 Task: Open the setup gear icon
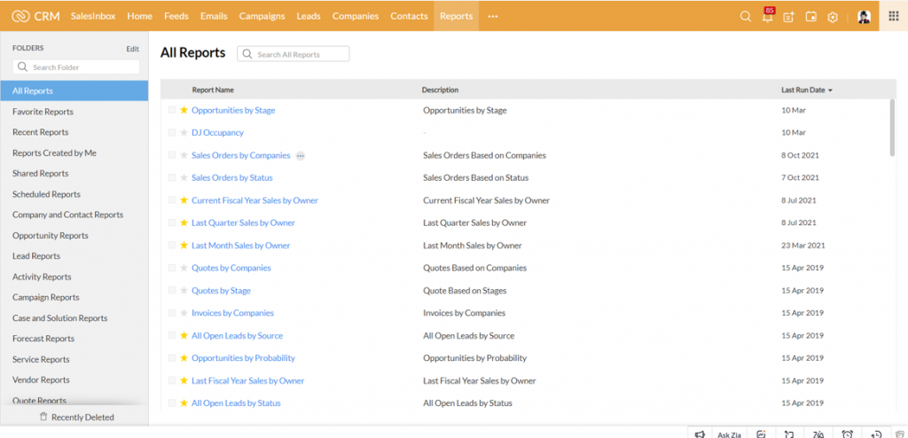point(832,17)
